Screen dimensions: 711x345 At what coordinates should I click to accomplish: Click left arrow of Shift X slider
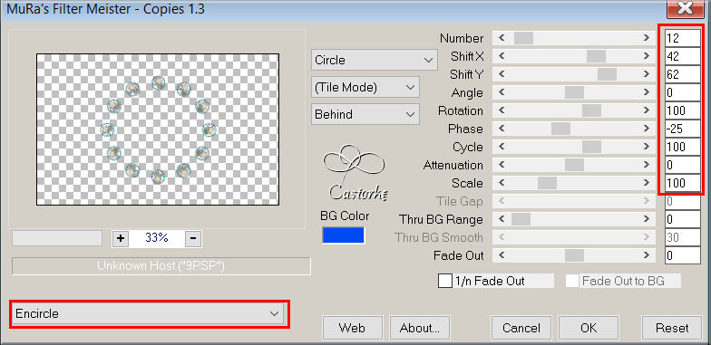click(502, 56)
